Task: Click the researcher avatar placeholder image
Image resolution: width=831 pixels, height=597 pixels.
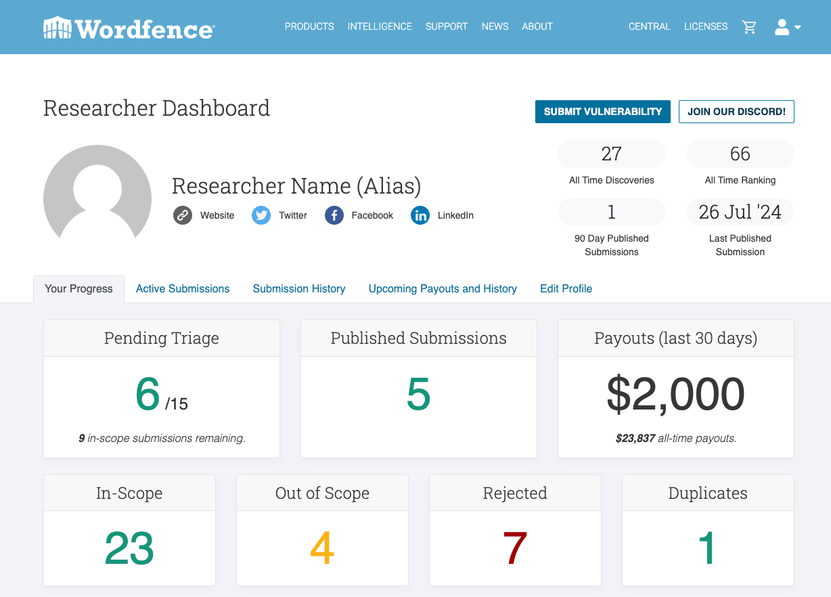Action: pos(97,192)
